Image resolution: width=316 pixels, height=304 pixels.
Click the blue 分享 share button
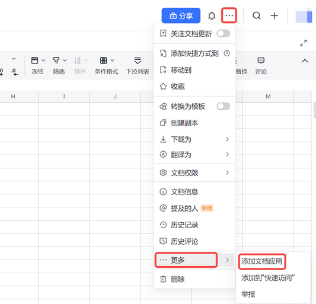pos(181,15)
